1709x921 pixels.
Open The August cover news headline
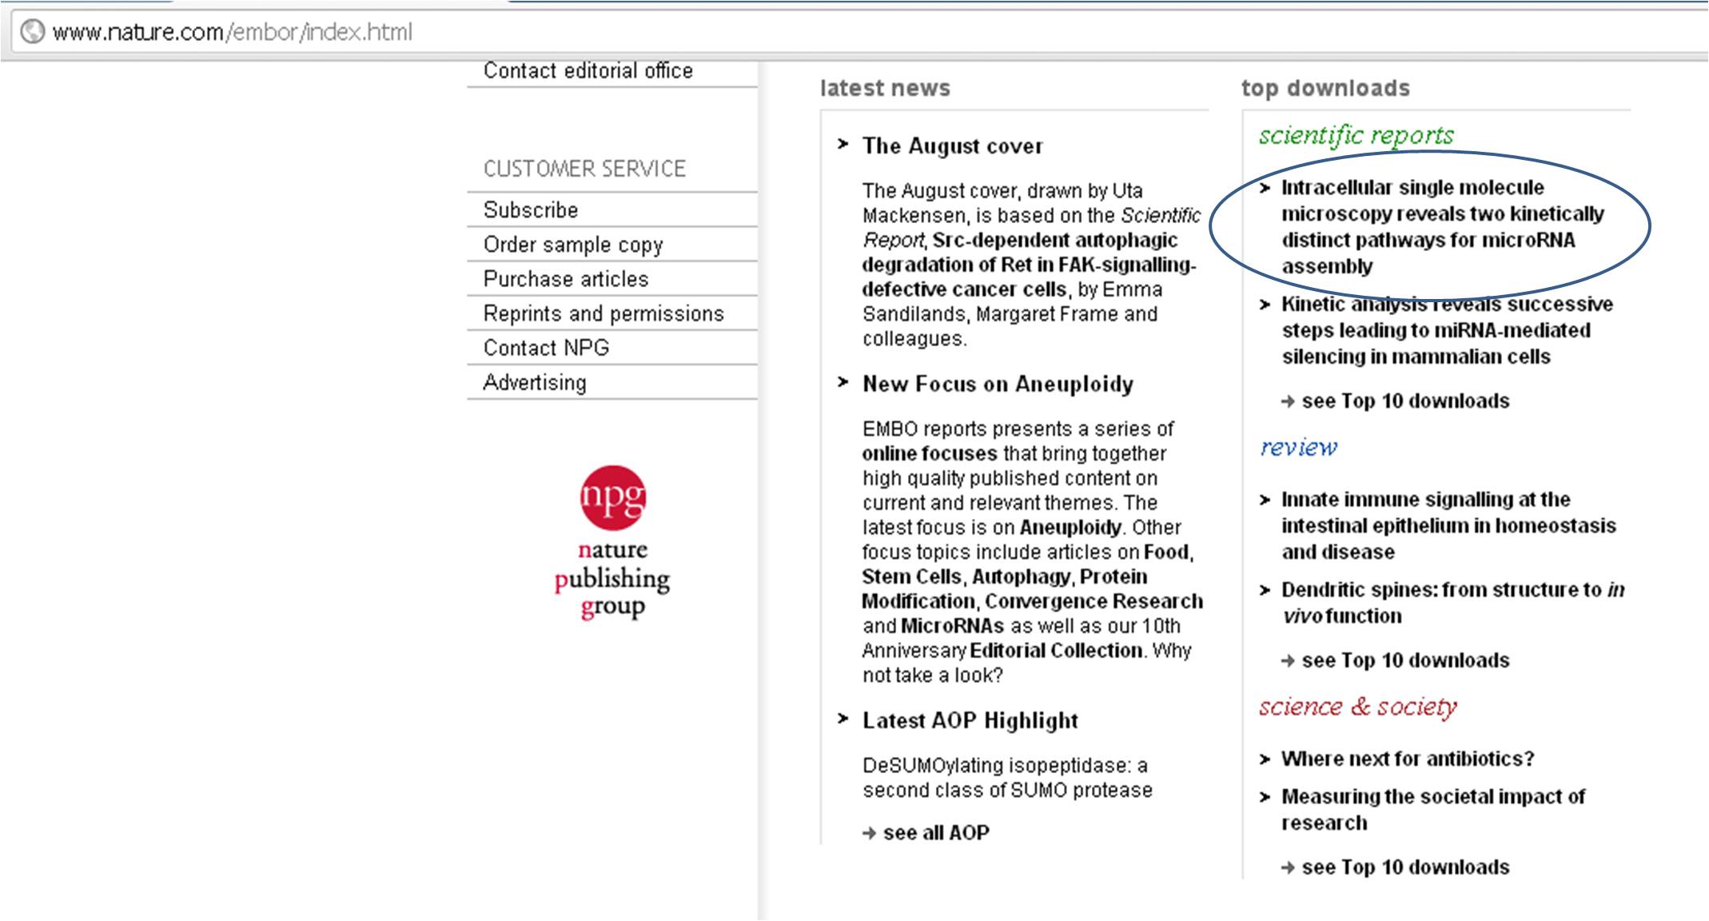coord(952,146)
